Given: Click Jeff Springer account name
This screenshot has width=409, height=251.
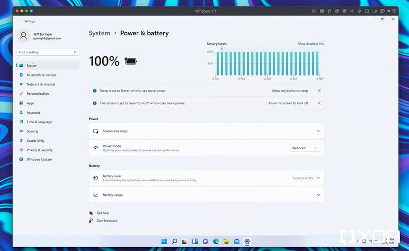Looking at the screenshot, I should (x=43, y=34).
